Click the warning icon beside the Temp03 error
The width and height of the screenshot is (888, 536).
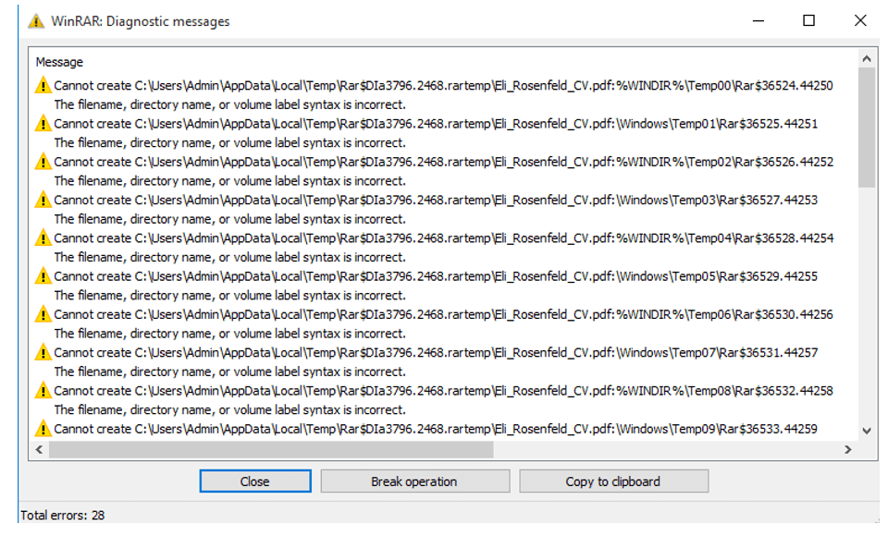click(42, 200)
